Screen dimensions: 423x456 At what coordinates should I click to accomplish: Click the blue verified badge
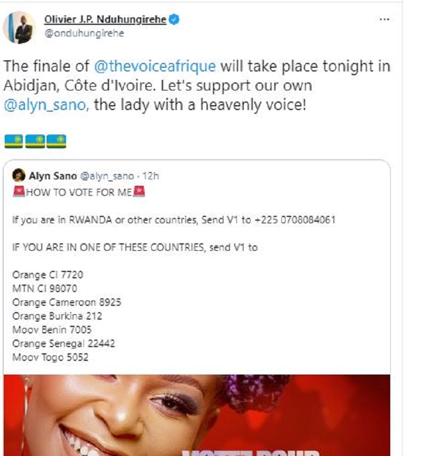pos(174,20)
